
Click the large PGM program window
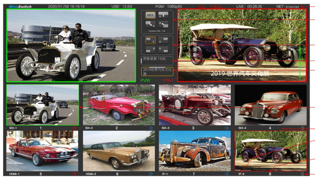[x=242, y=45]
